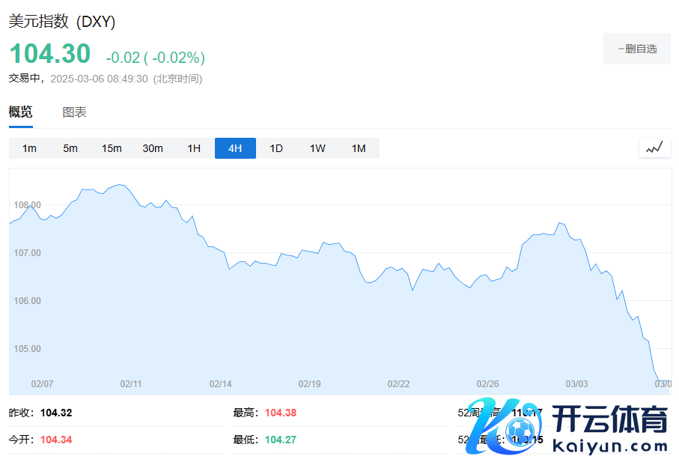Click the 104.30 current price value

pyautogui.click(x=49, y=54)
